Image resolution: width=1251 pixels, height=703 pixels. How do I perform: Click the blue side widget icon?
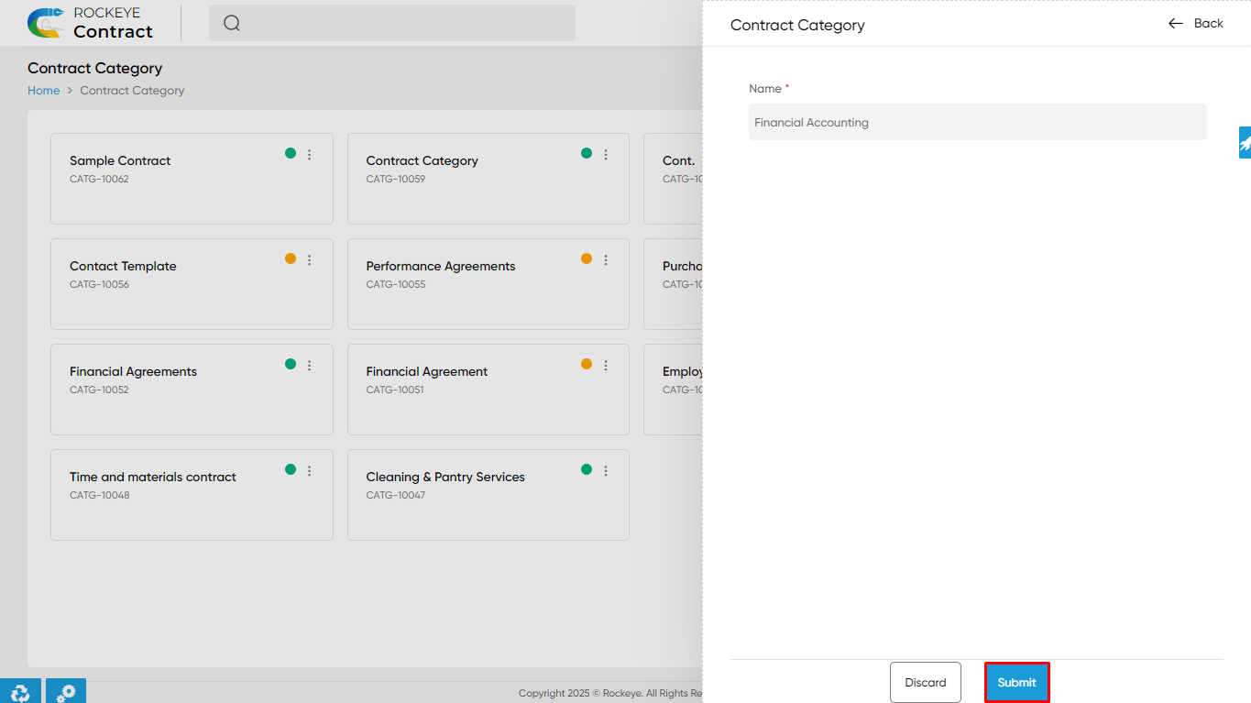tap(1245, 143)
